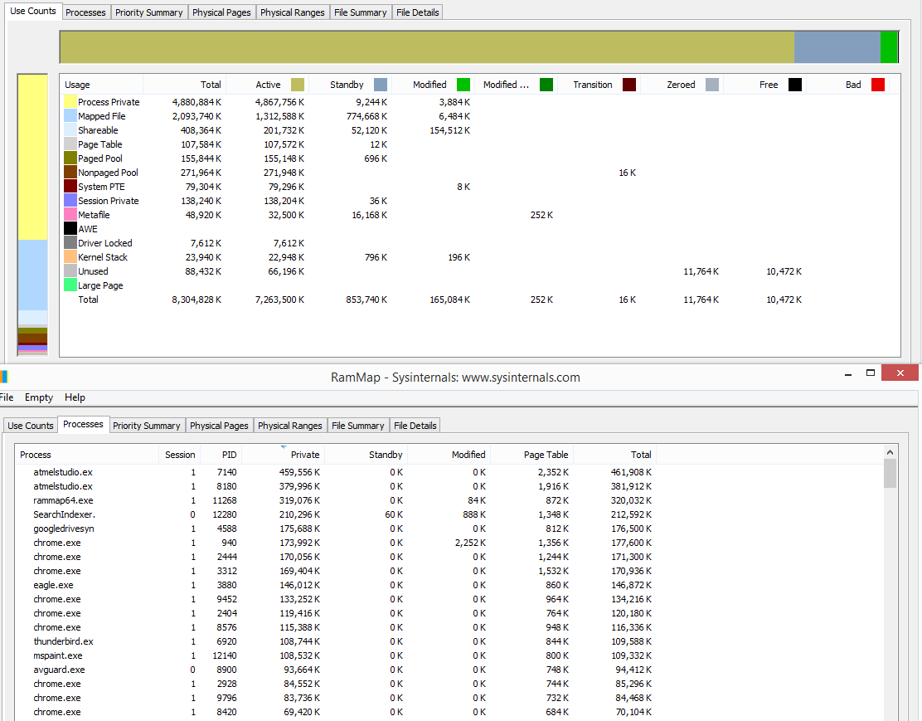Open the File menu
The height and width of the screenshot is (721, 922).
tap(8, 397)
